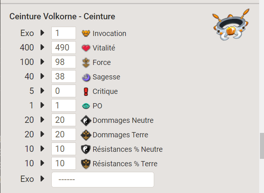Focus the Critique value field showing 0
The image size is (264, 193).
pos(64,91)
